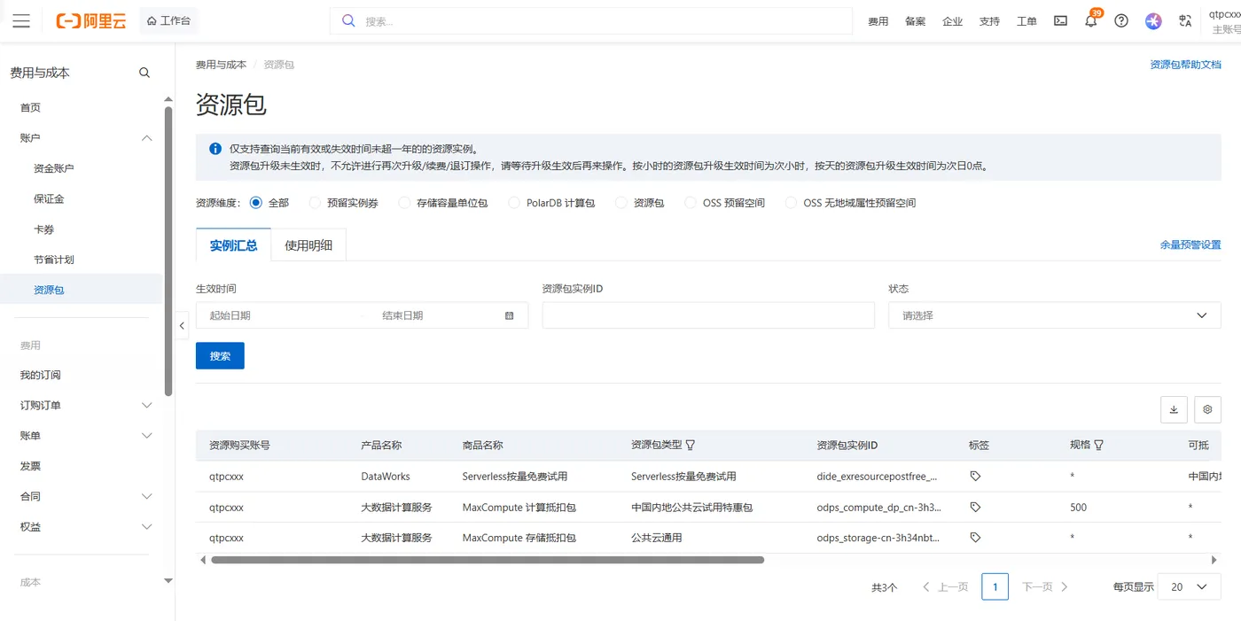Collapse the 账户 sidebar section

(x=147, y=137)
